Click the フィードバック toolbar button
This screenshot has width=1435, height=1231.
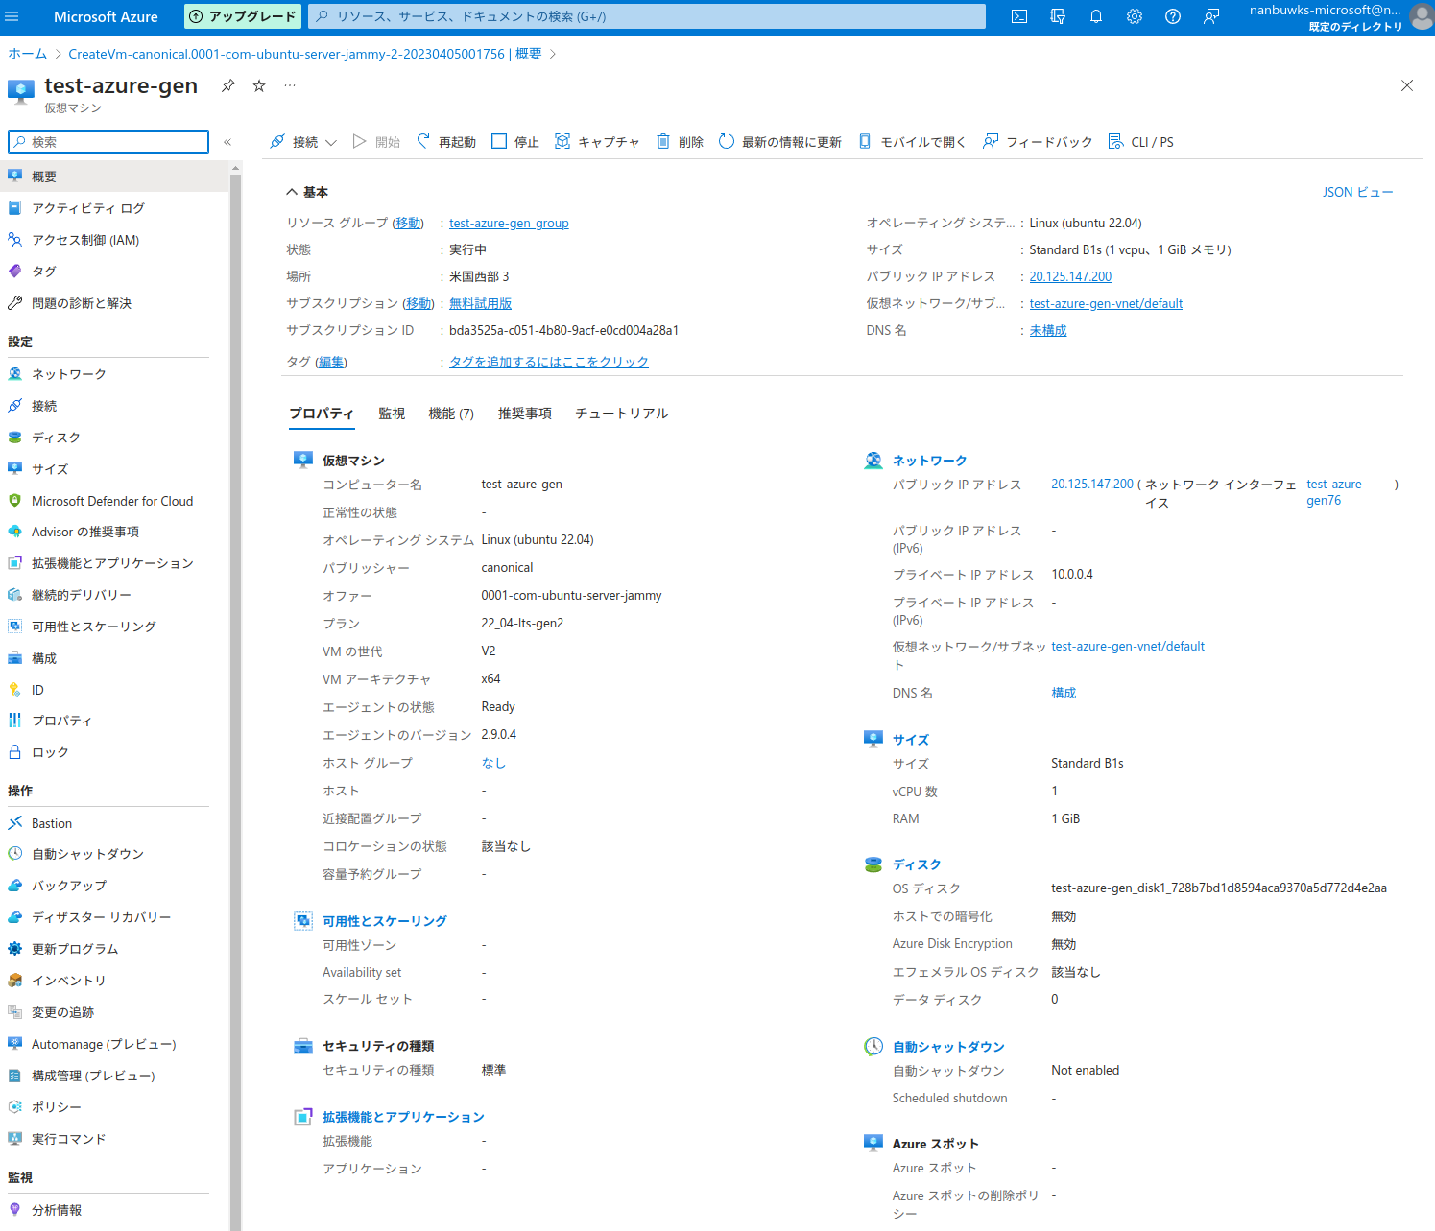point(1038,142)
